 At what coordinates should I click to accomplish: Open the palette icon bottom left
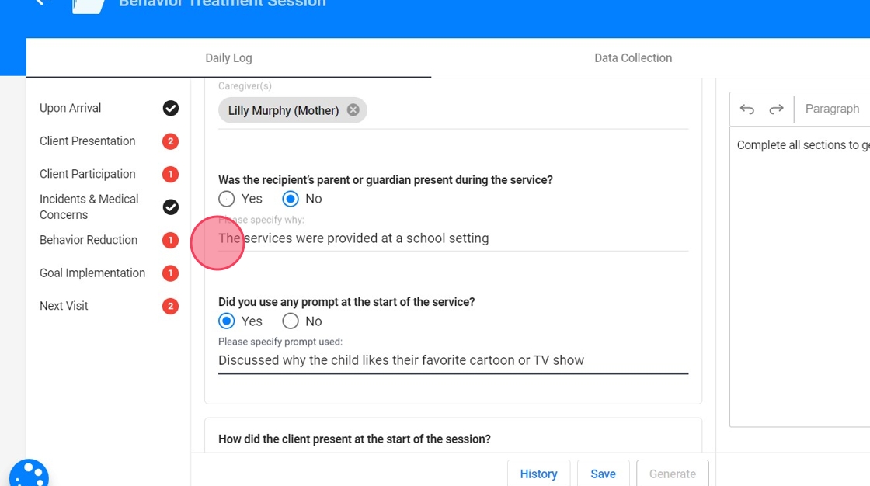pos(29,472)
